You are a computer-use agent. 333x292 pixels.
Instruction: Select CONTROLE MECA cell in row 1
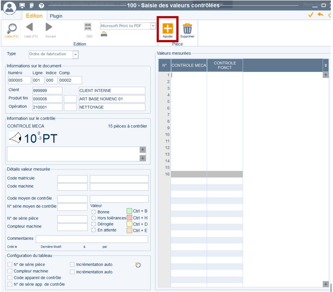[189, 75]
